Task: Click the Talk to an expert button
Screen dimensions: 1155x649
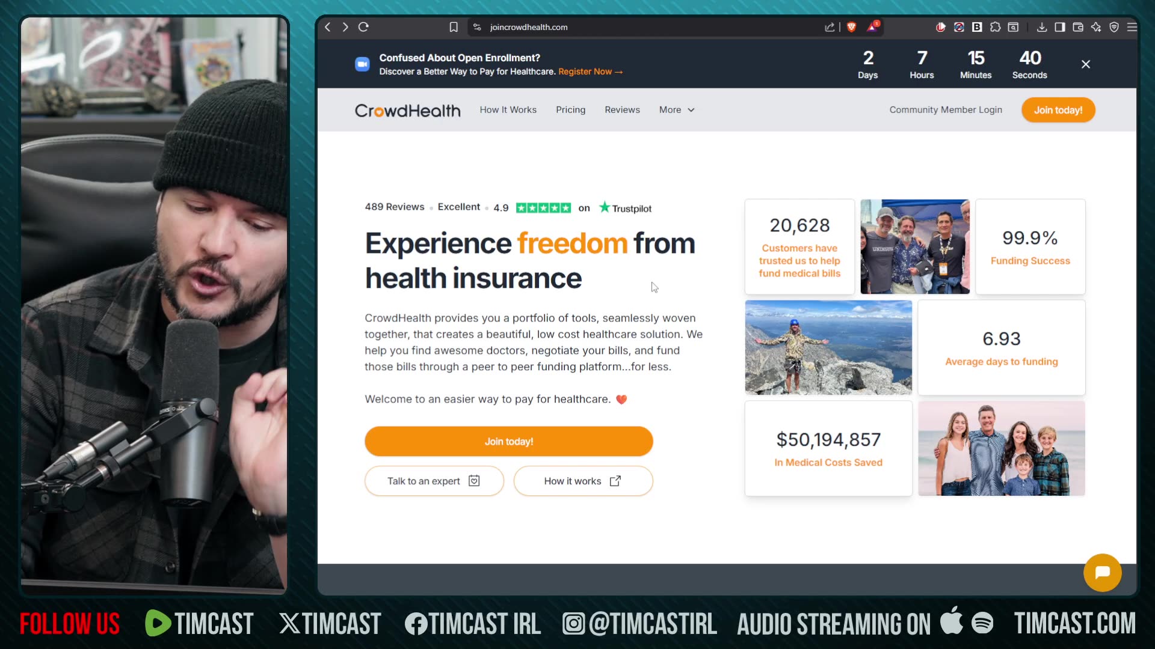Action: pos(434,481)
